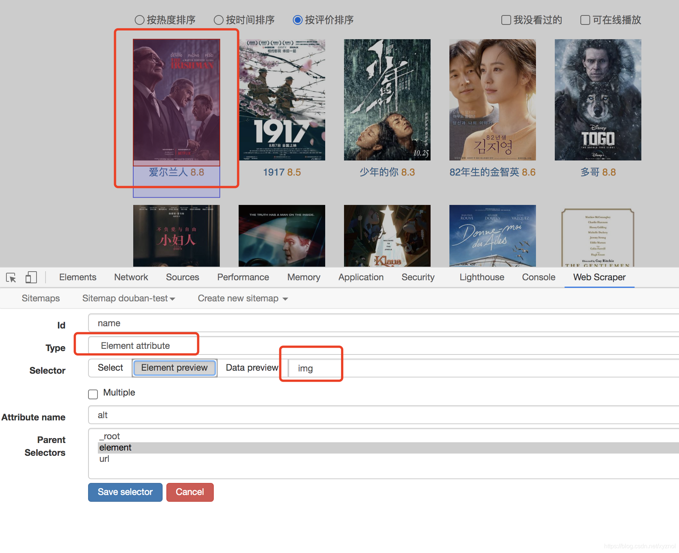The image size is (679, 553).
Task: Open the 82年生的金智英 movie poster
Action: click(493, 100)
